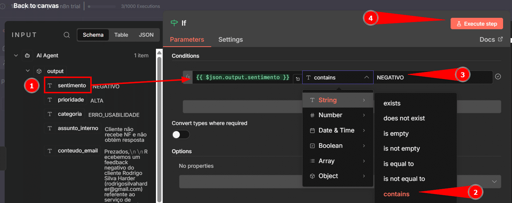Open the Settings tab
512x203 pixels.
[x=230, y=40]
